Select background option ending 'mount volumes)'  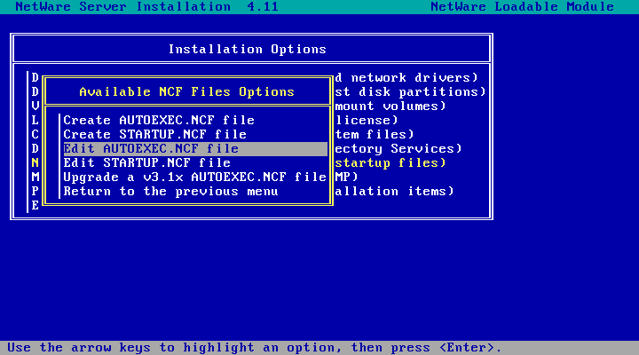coord(390,106)
